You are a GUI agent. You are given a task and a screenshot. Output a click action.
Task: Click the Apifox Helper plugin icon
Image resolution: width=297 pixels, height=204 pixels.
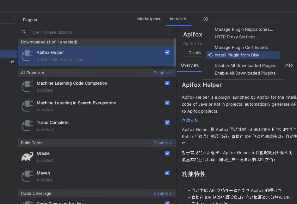pyautogui.click(x=27, y=56)
